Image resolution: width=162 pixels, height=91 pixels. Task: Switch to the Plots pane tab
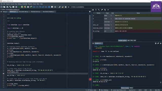tap(132, 40)
